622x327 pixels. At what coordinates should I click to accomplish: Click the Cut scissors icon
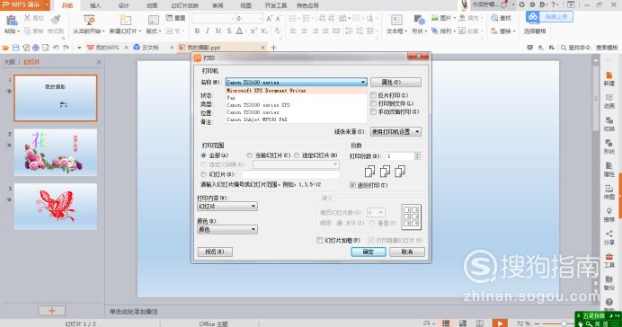(x=28, y=18)
